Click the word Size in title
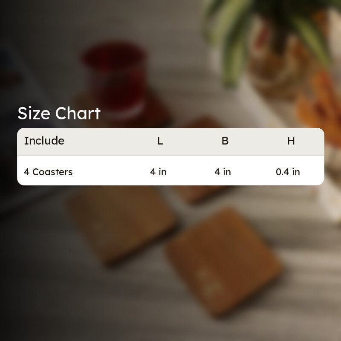This screenshot has height=341, width=341. coord(34,113)
